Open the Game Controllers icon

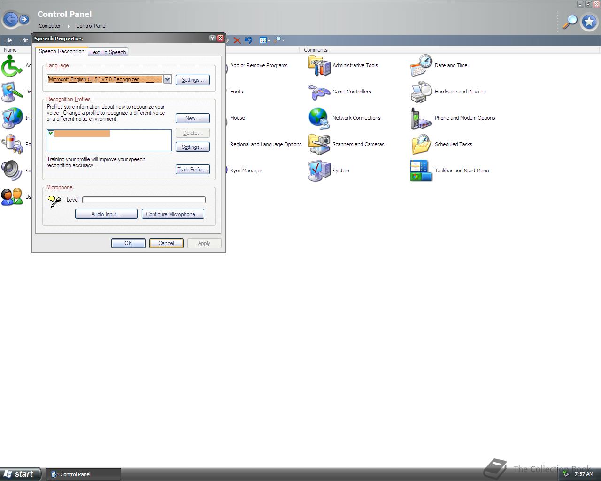(x=319, y=92)
